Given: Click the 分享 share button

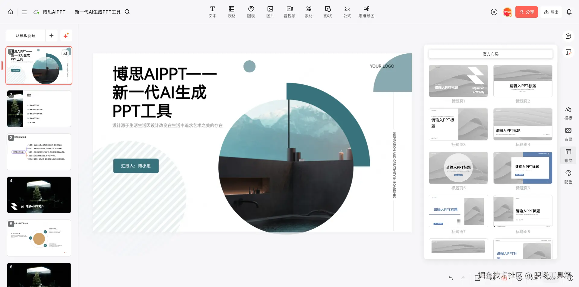Looking at the screenshot, I should coord(527,12).
